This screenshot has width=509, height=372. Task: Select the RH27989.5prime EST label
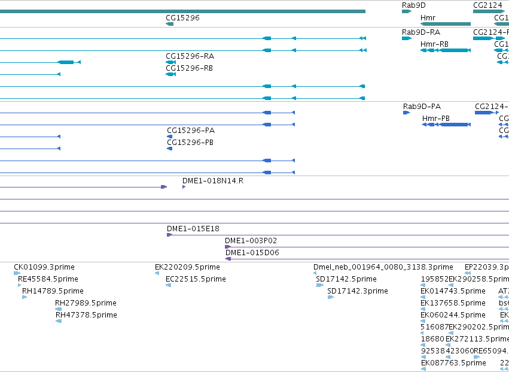86,303
